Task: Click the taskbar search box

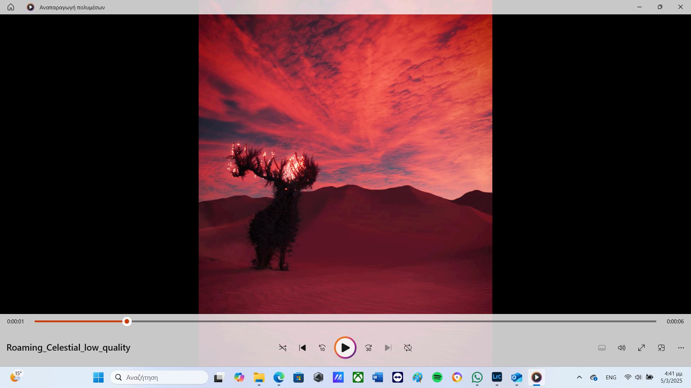Action: pyautogui.click(x=159, y=377)
